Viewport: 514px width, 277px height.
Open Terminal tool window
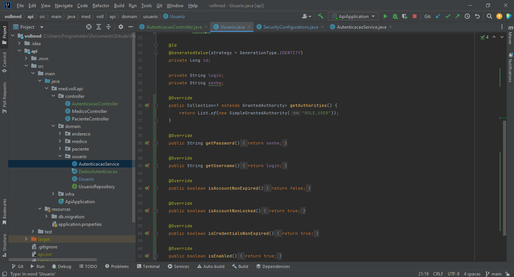(148, 266)
